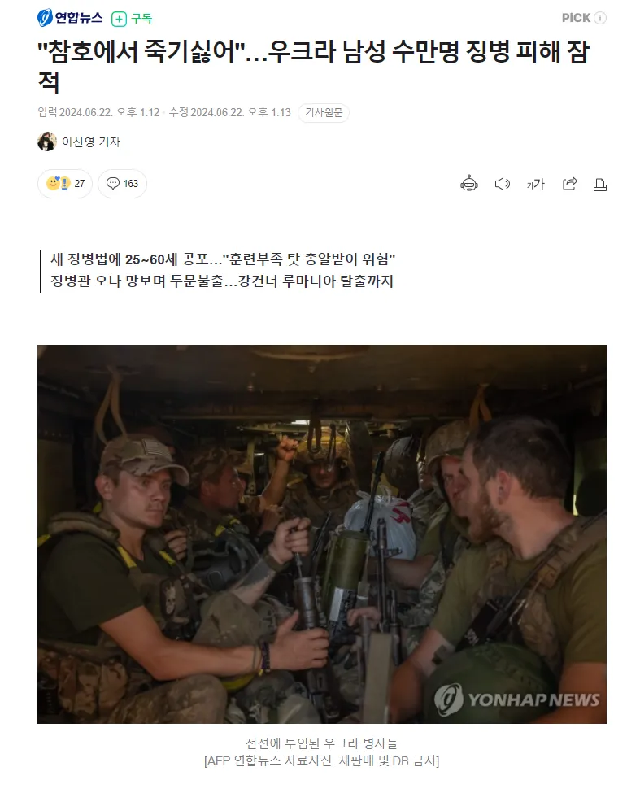
Task: Click the Yonhap News logo
Action: coord(70,18)
